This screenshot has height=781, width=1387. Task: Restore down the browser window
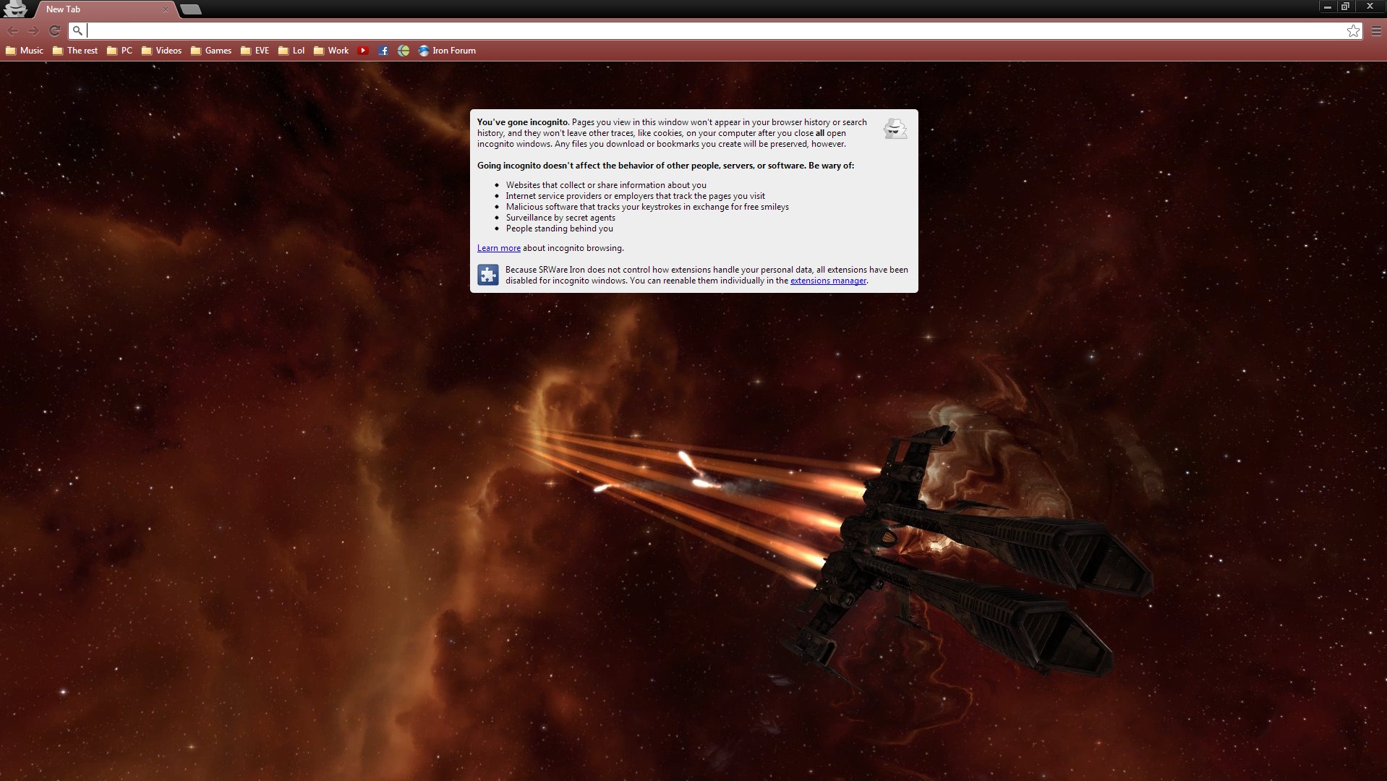point(1345,7)
